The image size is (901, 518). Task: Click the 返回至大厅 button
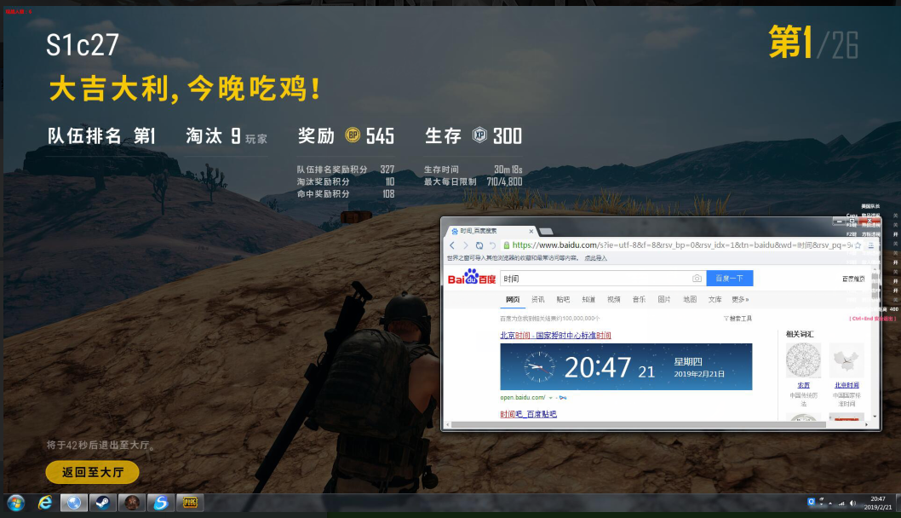[93, 472]
